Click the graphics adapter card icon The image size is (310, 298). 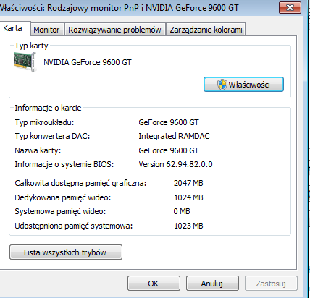(x=25, y=62)
